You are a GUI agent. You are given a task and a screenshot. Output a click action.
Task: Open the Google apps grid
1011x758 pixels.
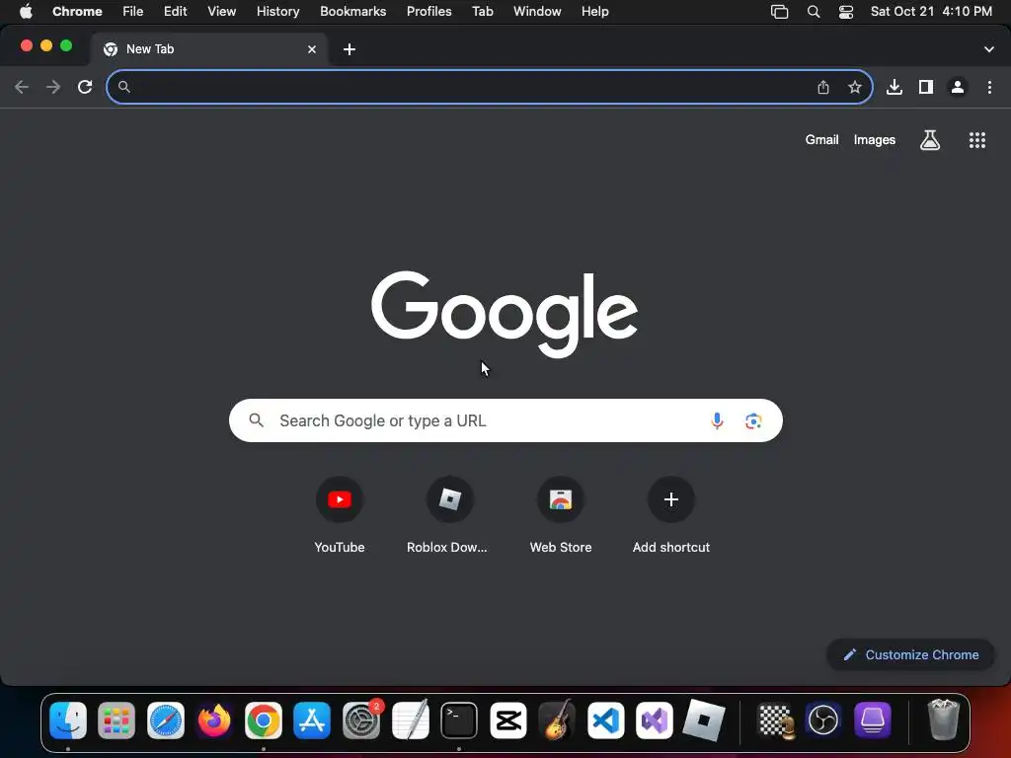pos(977,140)
